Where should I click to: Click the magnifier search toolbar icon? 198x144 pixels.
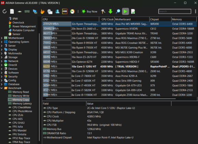tap(118, 11)
